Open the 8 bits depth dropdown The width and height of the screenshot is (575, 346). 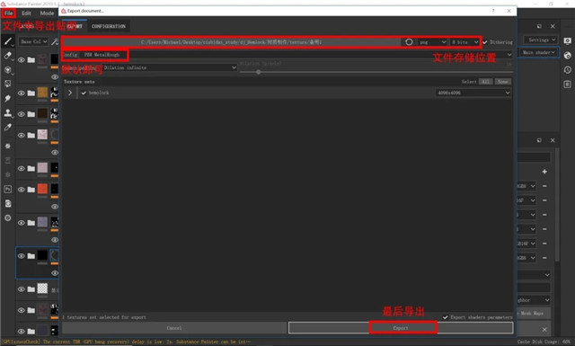coord(464,42)
